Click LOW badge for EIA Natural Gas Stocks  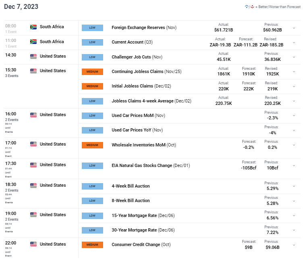(x=92, y=166)
